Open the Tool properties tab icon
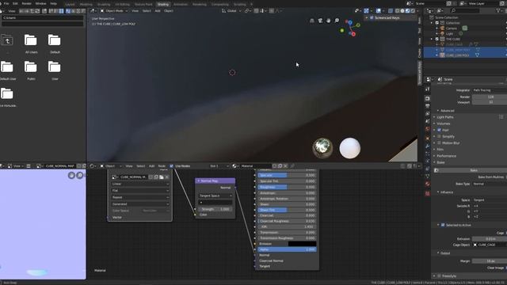This screenshot has height=285, width=507. tap(428, 89)
